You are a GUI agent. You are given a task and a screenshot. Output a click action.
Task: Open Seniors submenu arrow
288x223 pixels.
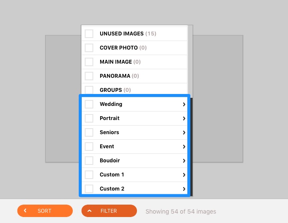(x=184, y=132)
